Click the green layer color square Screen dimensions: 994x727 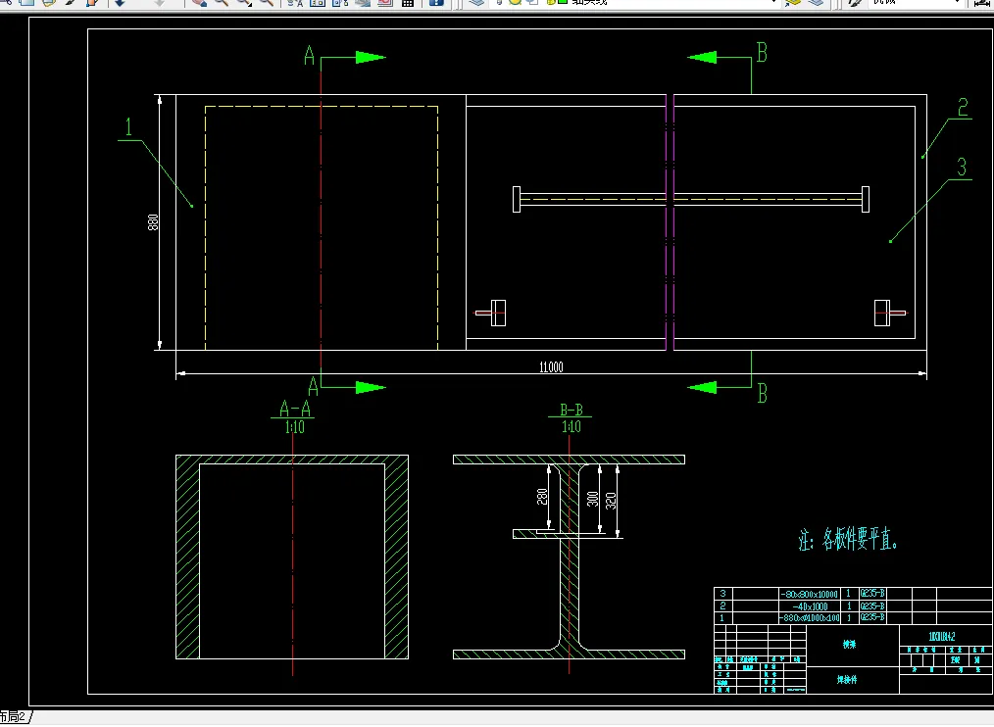click(x=562, y=3)
